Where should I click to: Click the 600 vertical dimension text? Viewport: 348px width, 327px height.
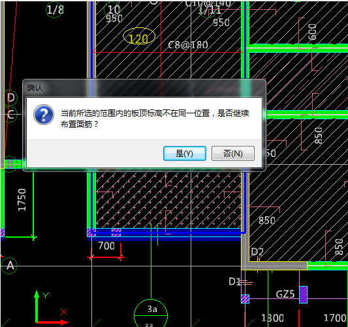click(313, 32)
